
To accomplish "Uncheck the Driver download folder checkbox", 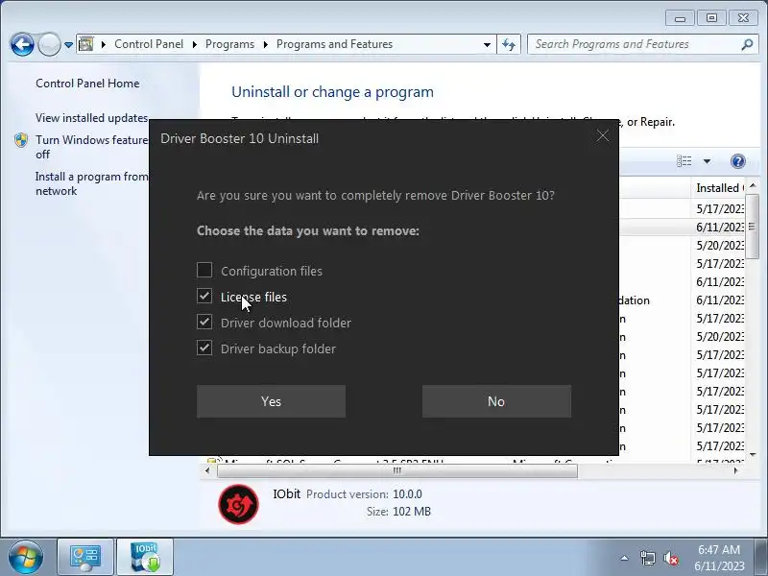I will (204, 322).
